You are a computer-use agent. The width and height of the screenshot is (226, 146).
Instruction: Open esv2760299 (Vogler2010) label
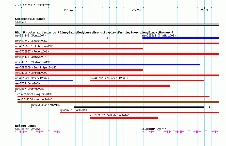click(35, 94)
